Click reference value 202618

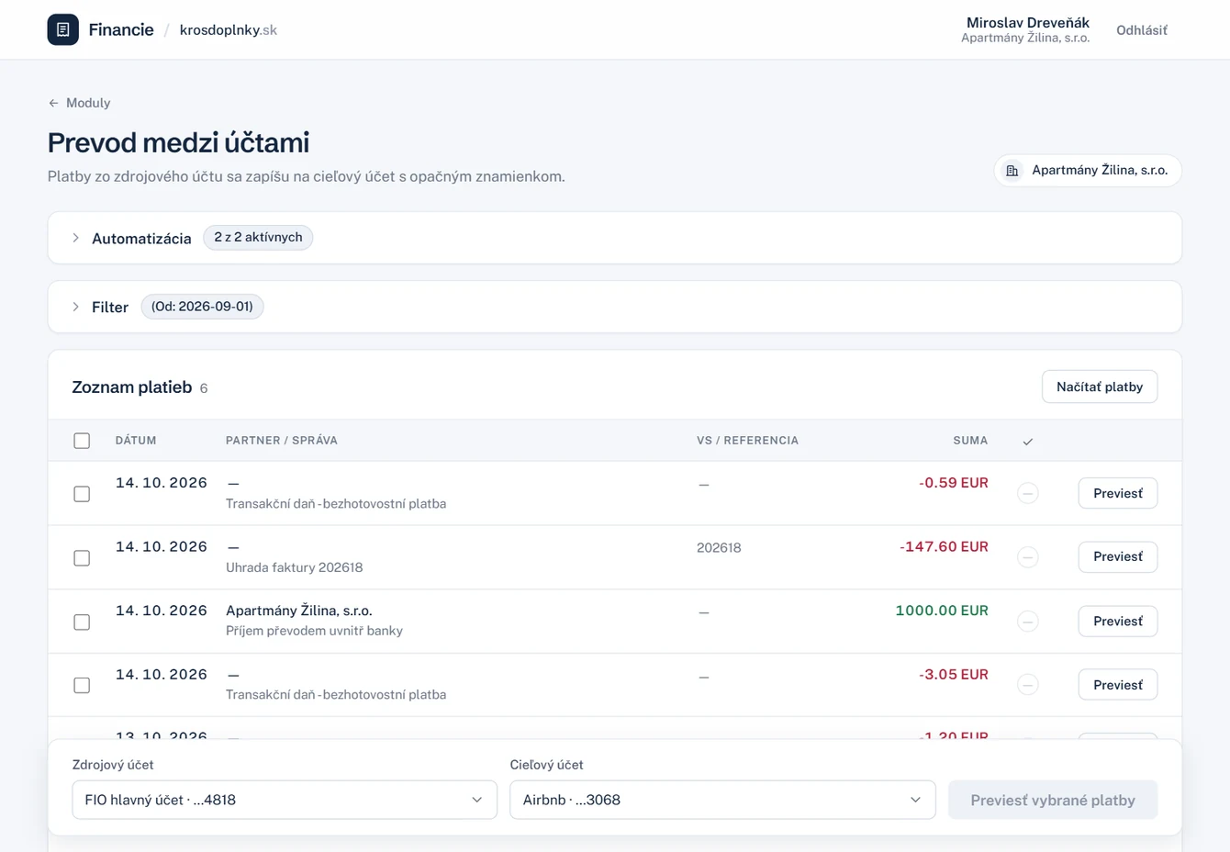pos(719,547)
